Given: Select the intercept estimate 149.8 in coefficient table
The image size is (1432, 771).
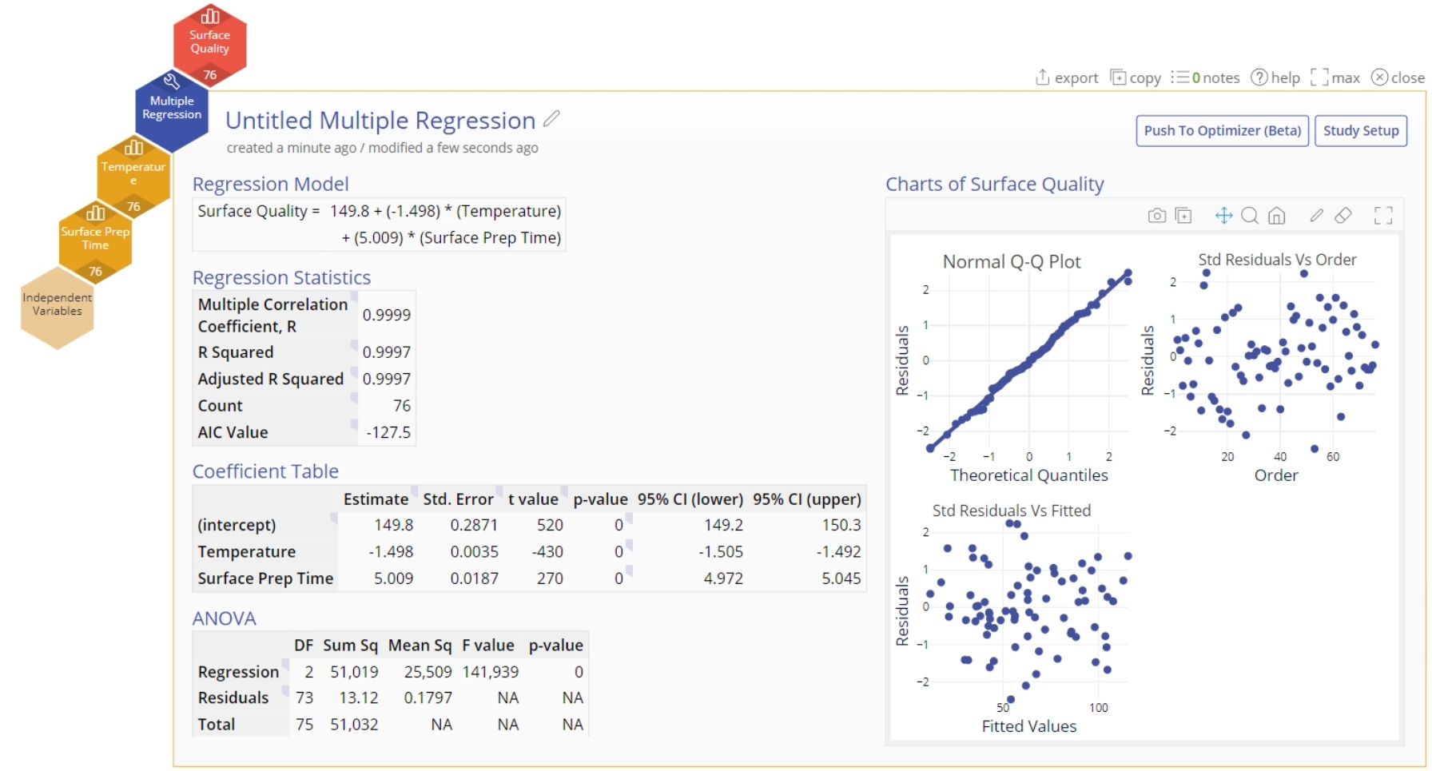Looking at the screenshot, I should [x=394, y=525].
